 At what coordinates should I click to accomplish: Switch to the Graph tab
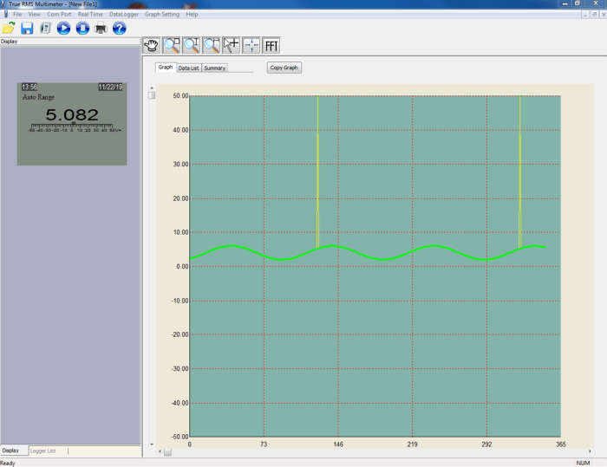pyautogui.click(x=166, y=68)
